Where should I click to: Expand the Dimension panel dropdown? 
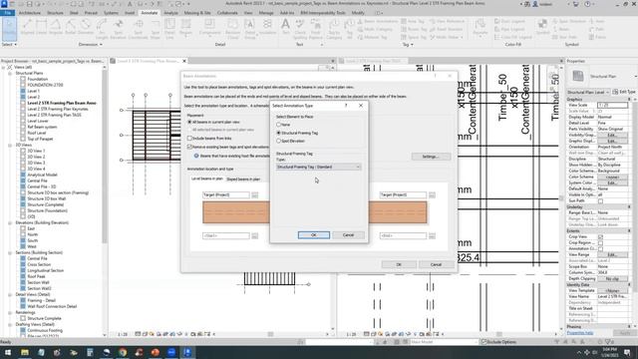pyautogui.click(x=91, y=44)
